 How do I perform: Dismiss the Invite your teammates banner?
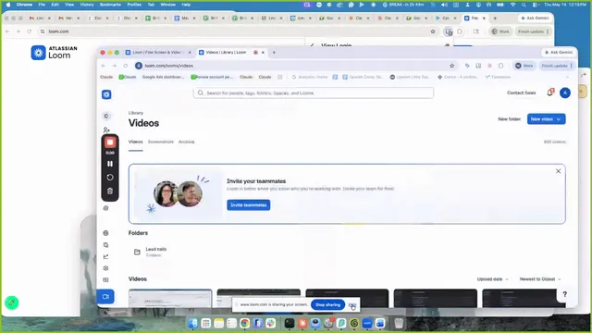coord(558,171)
